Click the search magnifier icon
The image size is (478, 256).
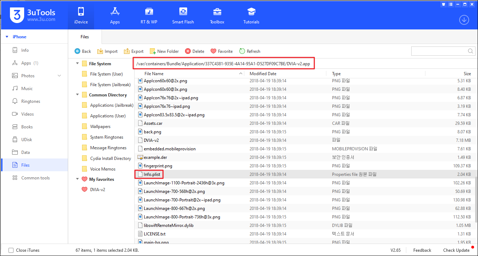tap(471, 51)
